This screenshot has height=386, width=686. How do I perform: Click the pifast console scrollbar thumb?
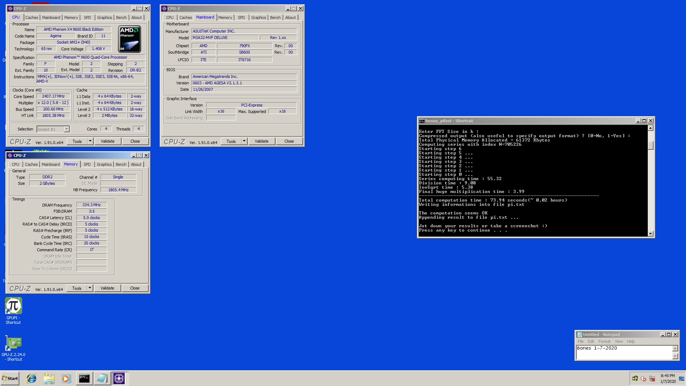click(650, 145)
